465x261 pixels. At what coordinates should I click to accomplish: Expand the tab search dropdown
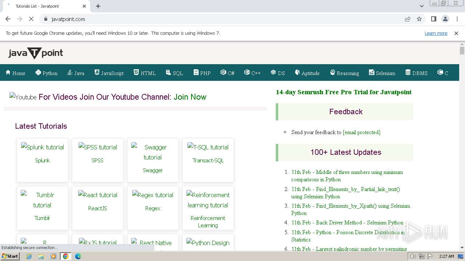click(421, 6)
